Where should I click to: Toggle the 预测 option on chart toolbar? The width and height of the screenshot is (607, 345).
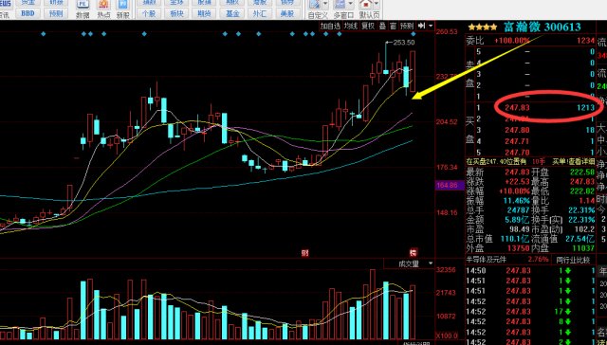pos(407,26)
